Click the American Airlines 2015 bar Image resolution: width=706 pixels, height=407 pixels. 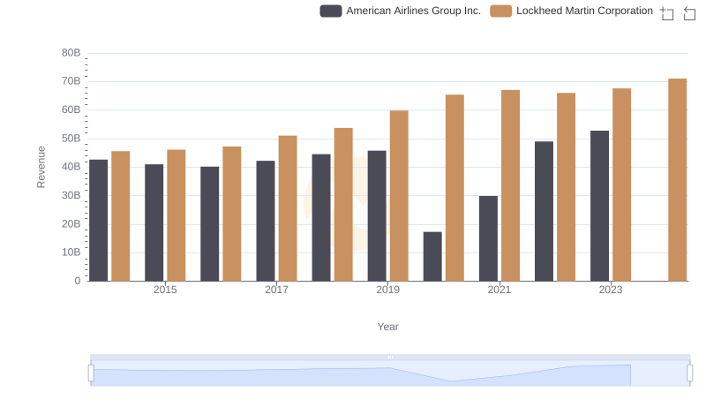click(x=154, y=222)
